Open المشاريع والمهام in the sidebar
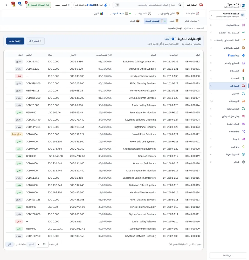This screenshot has height=260, width=249. point(228,63)
